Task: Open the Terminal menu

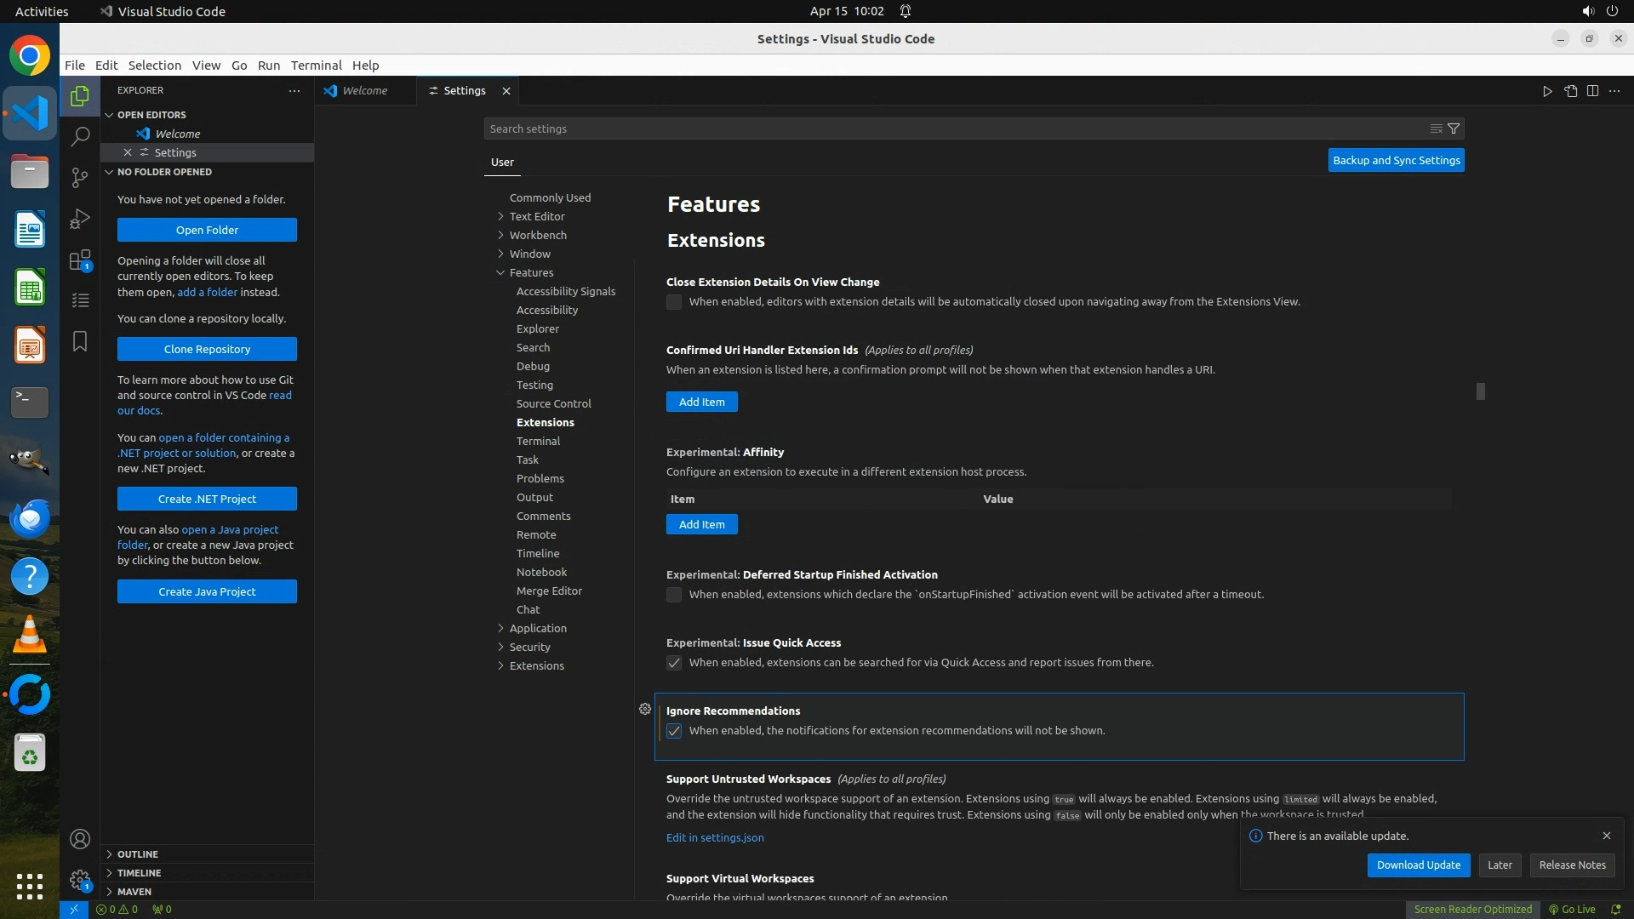Action: [x=316, y=66]
